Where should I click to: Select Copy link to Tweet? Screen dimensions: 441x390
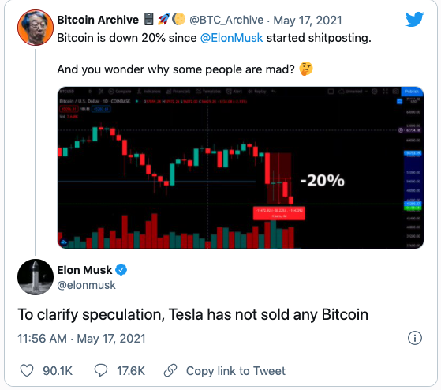pyautogui.click(x=236, y=371)
